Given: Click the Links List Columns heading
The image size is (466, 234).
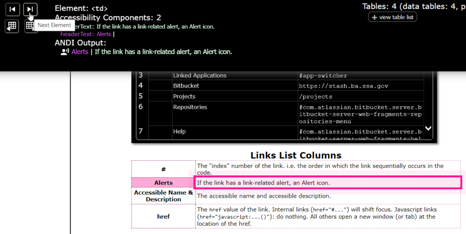Looking at the screenshot, I should 296,155.
